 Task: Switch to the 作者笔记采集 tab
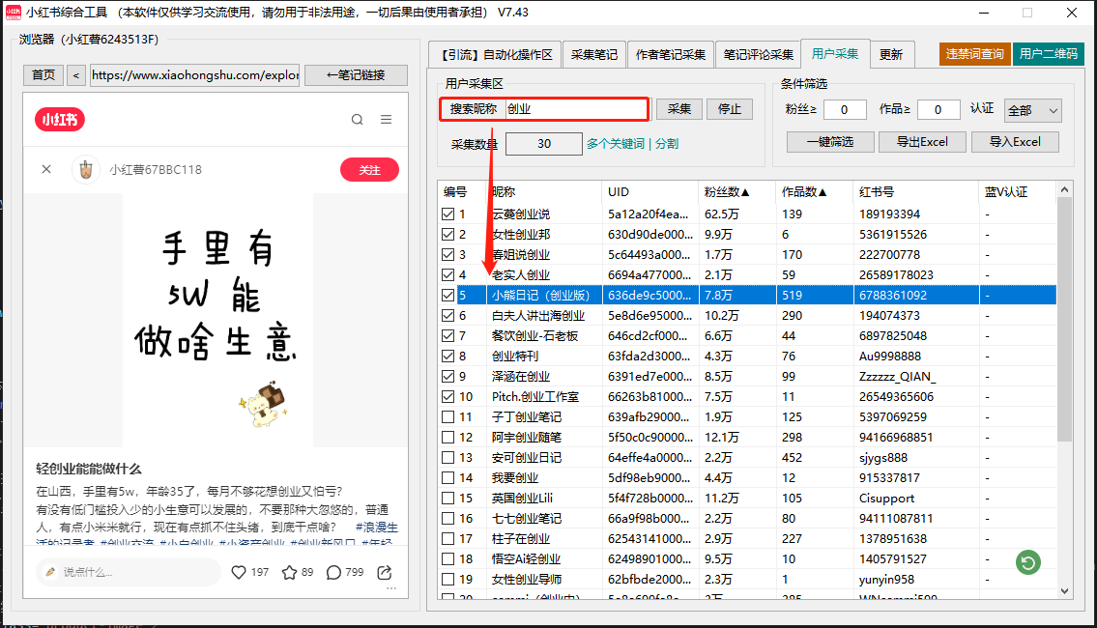(671, 54)
